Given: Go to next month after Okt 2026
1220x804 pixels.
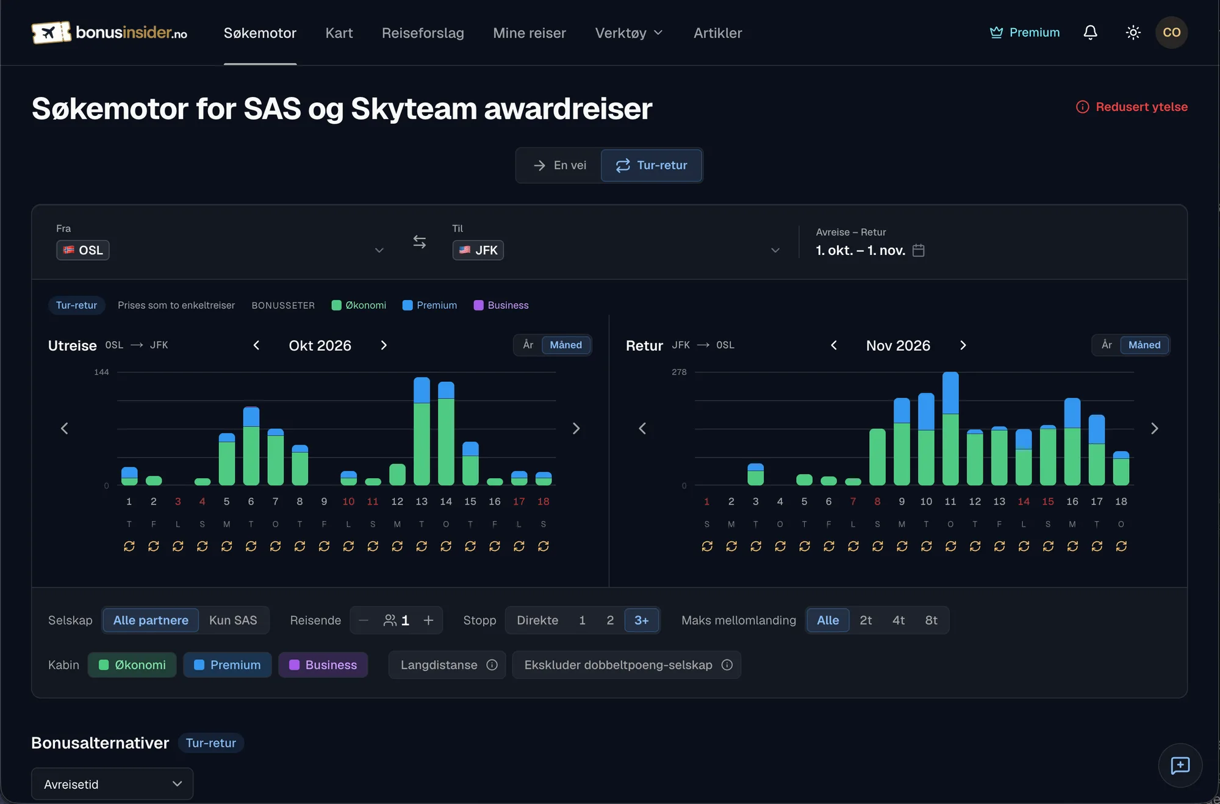Looking at the screenshot, I should [384, 345].
